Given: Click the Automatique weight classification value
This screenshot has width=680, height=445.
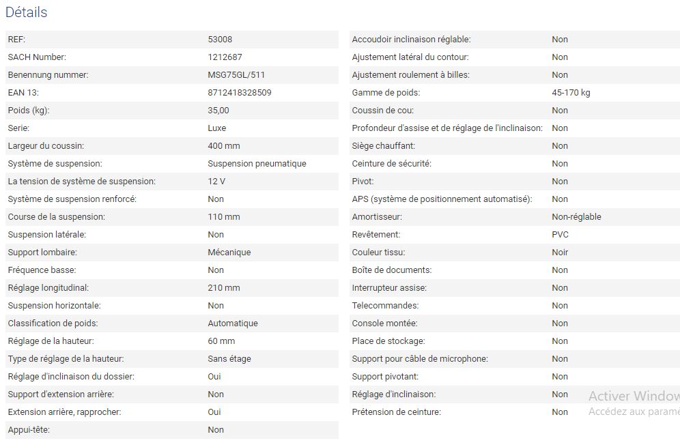Looking at the screenshot, I should coord(232,324).
